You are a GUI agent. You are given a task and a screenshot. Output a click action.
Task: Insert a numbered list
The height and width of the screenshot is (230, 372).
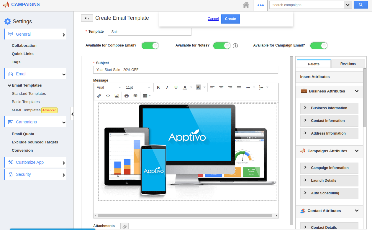click(x=261, y=87)
